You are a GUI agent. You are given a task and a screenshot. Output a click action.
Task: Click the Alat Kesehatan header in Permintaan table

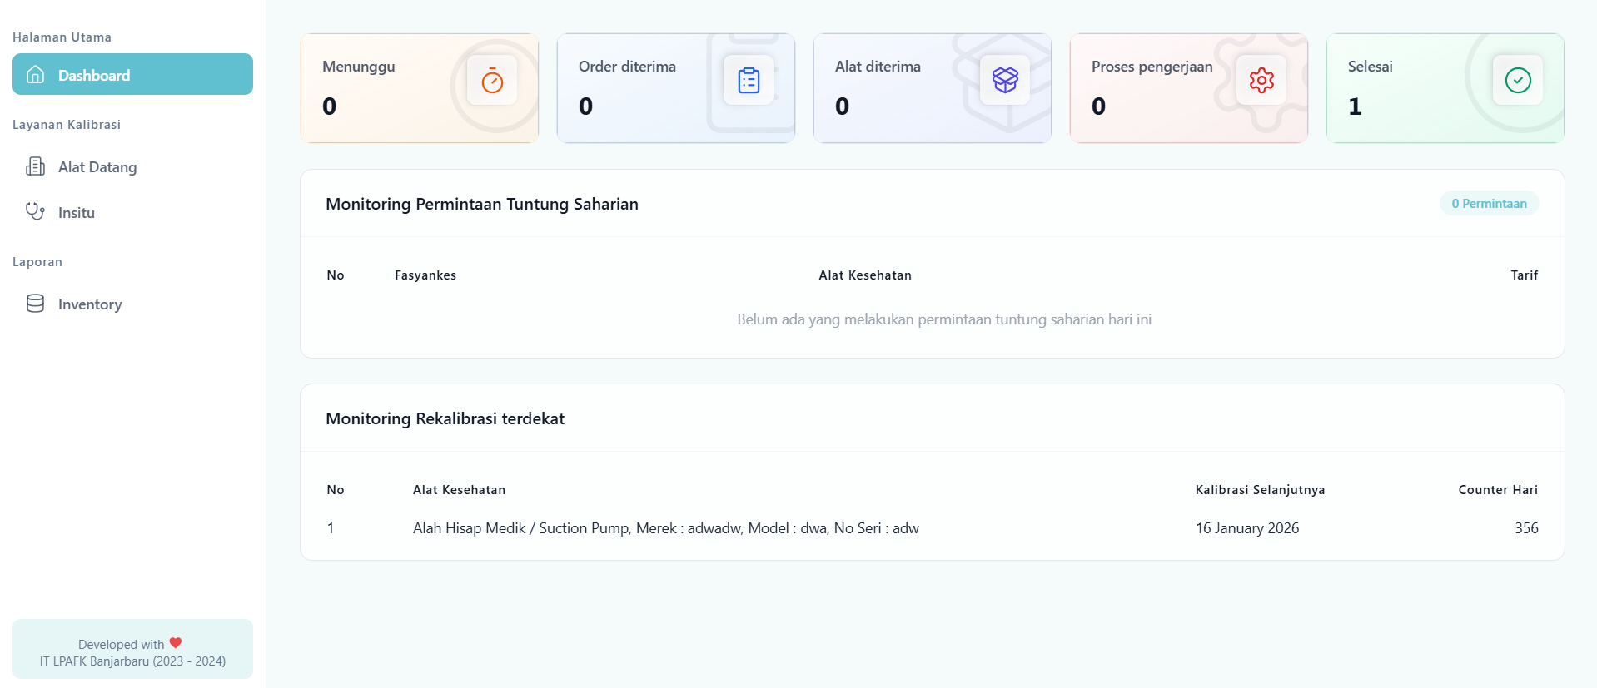click(x=865, y=275)
